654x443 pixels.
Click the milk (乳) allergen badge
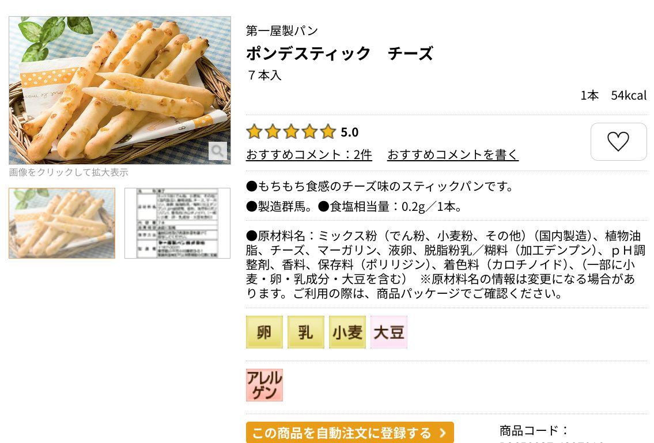click(306, 332)
